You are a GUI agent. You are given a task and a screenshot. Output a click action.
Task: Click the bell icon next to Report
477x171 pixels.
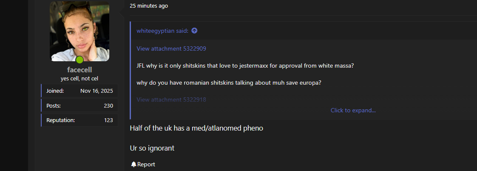click(x=133, y=164)
